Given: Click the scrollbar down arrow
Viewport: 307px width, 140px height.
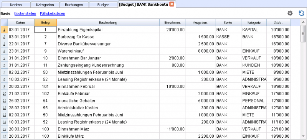Looking at the screenshot, I should (x=303, y=136).
